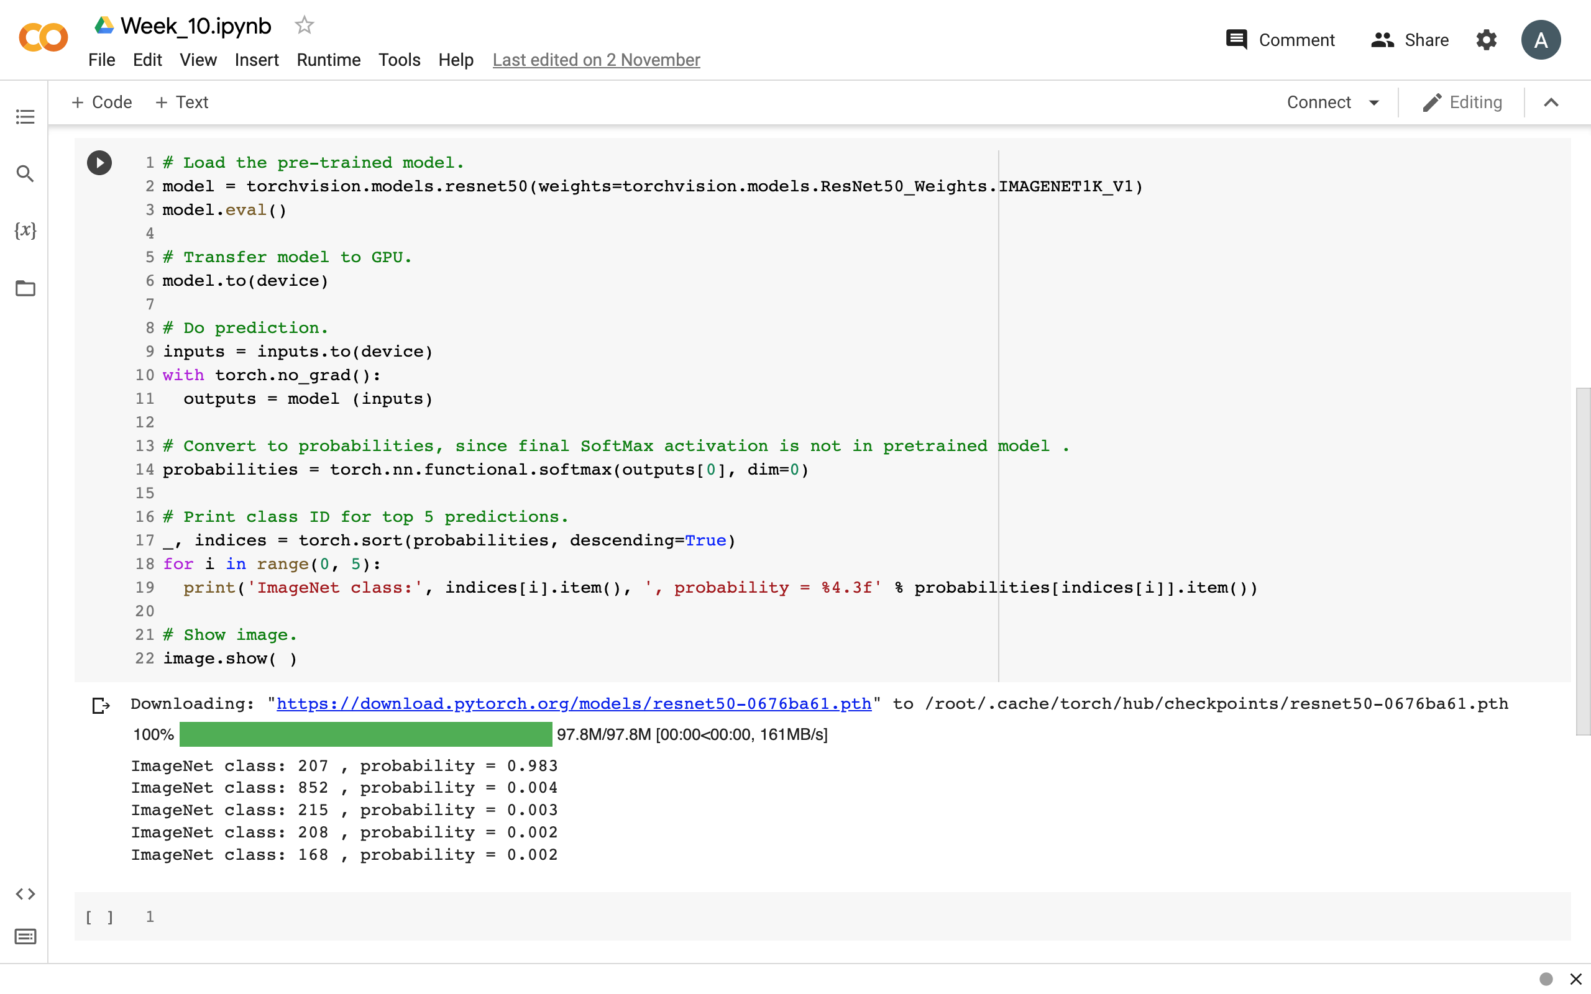Image resolution: width=1591 pixels, height=994 pixels.
Task: Switch to the Insert menu
Action: point(257,60)
